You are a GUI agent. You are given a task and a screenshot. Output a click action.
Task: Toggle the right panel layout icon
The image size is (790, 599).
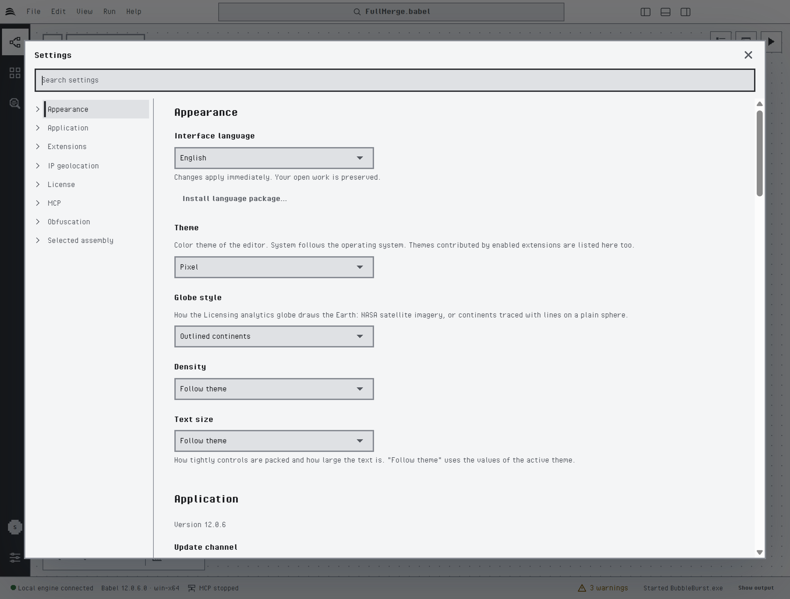686,12
